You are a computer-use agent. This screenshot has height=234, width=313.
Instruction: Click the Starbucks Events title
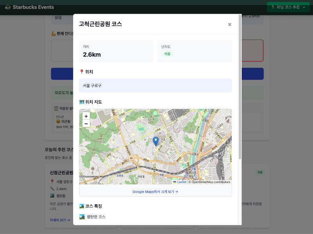tap(33, 7)
